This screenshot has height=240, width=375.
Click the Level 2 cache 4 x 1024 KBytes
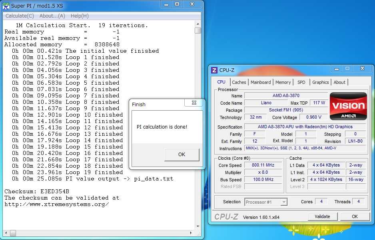tap(326, 179)
